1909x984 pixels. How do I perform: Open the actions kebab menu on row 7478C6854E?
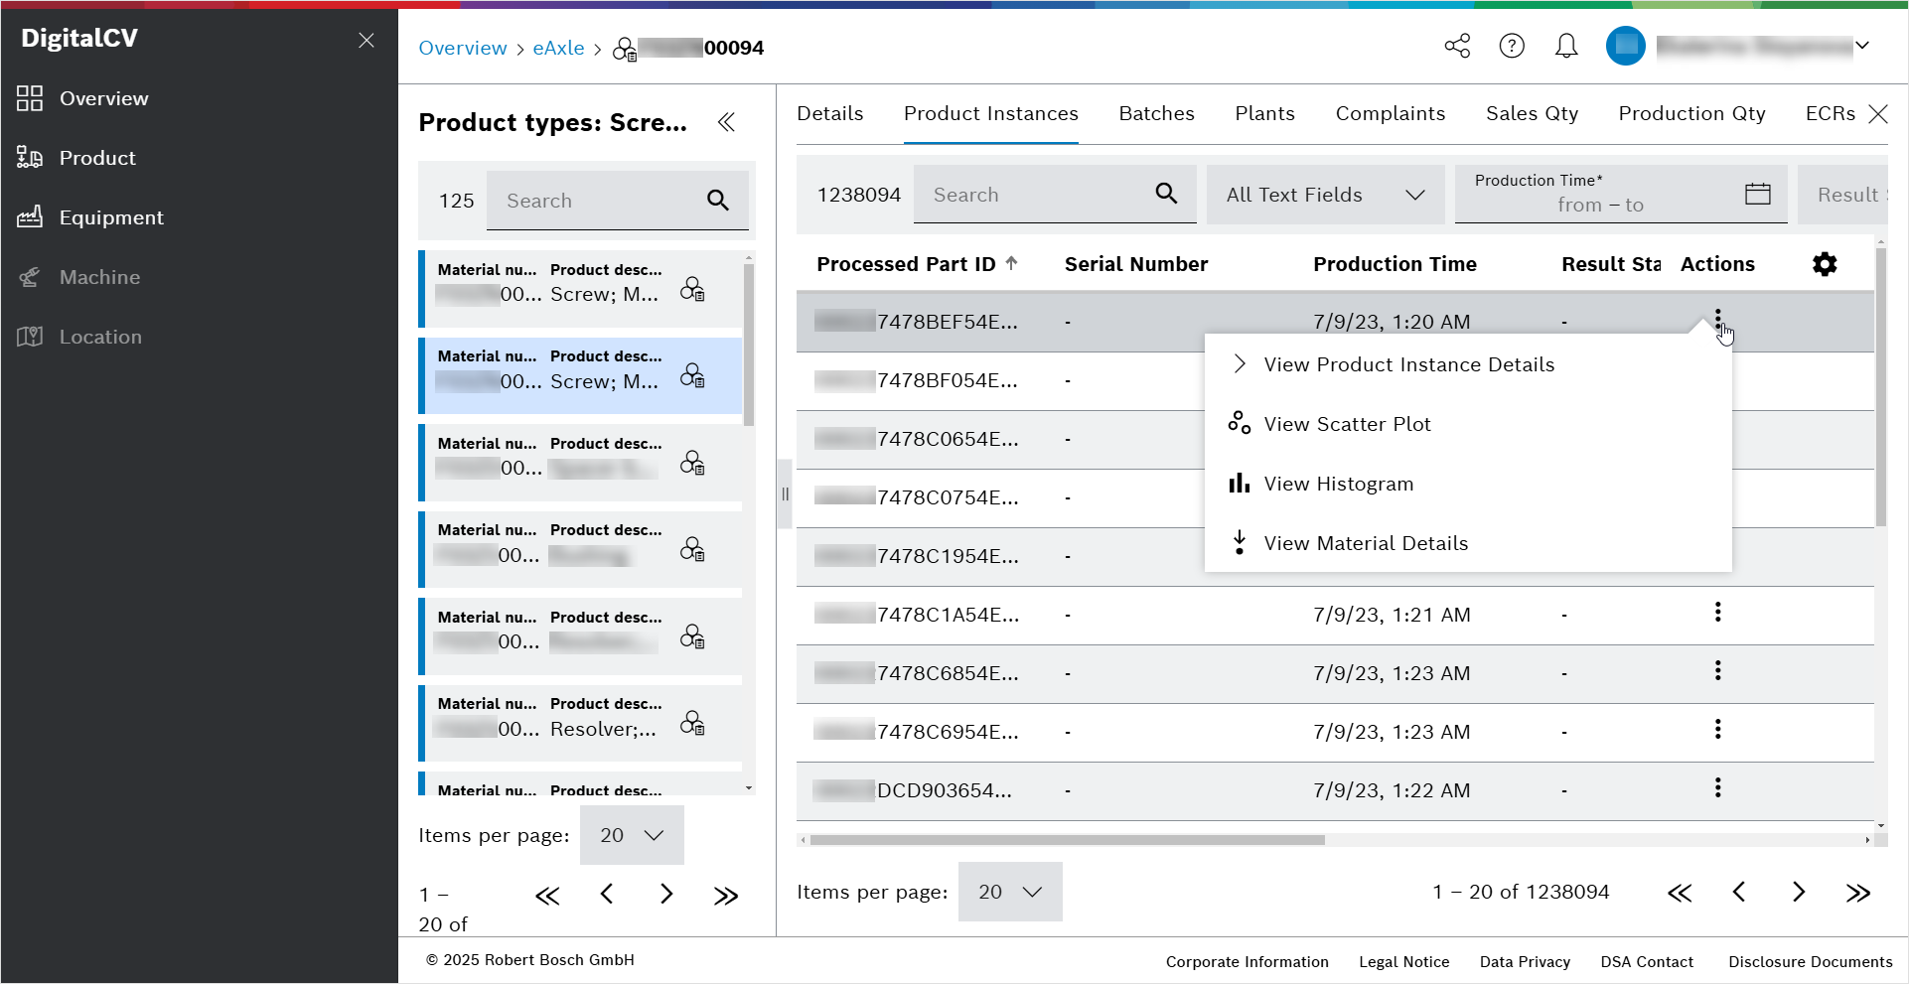coord(1717,670)
